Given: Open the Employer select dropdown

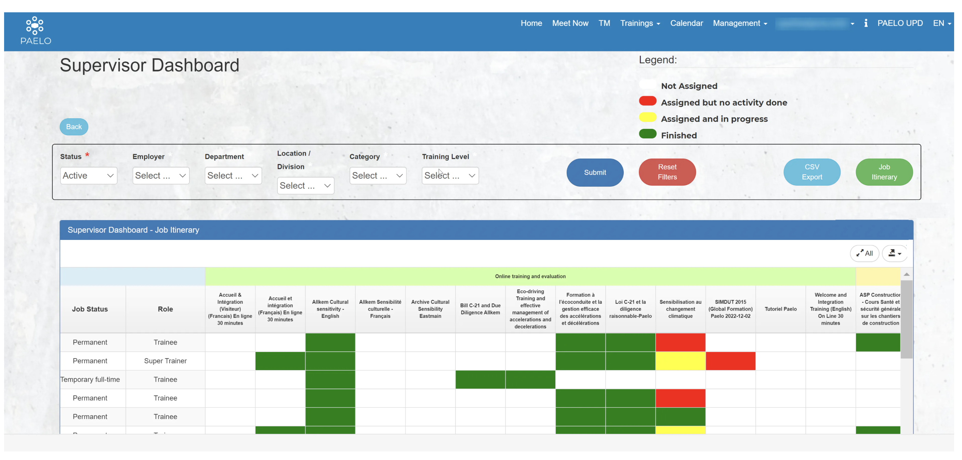Looking at the screenshot, I should pos(161,175).
